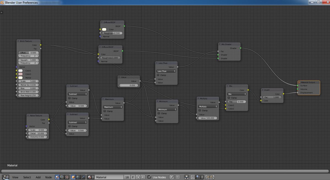Screen dimensions: 330x180
Task: Open Minimum operation dropdown
Action: (167, 109)
